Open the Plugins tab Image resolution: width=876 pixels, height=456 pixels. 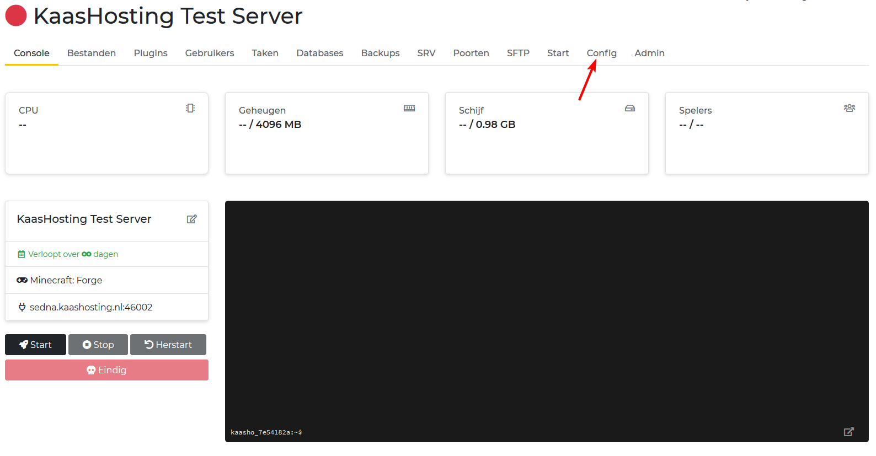pyautogui.click(x=151, y=53)
